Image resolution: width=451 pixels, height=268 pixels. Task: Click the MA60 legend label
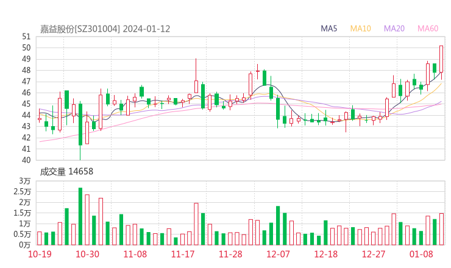tap(428, 29)
